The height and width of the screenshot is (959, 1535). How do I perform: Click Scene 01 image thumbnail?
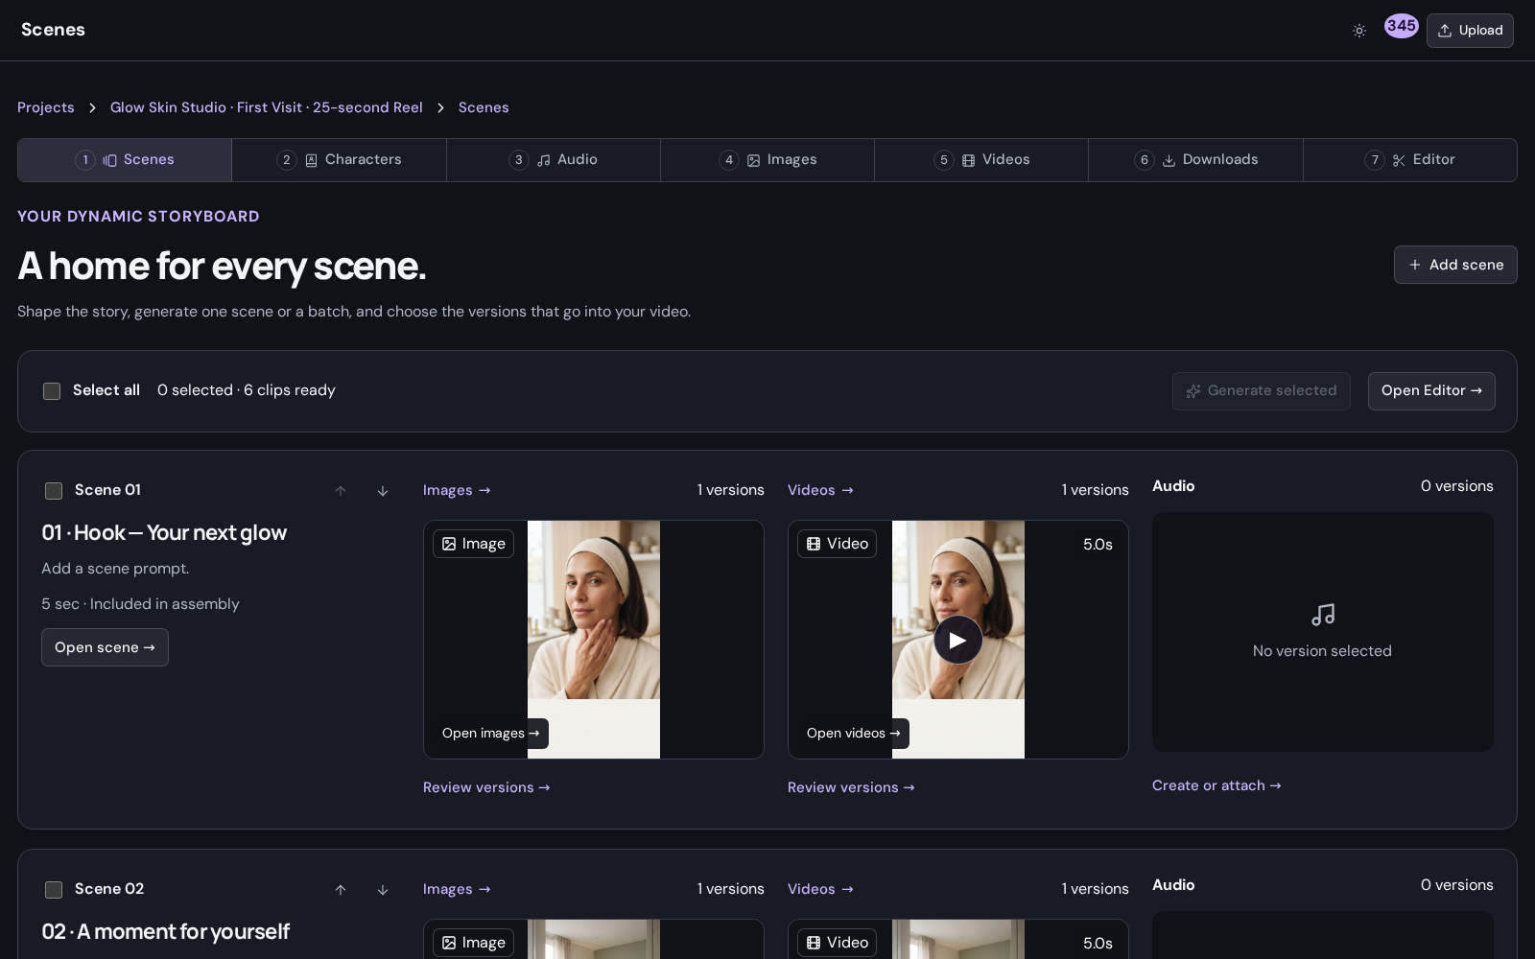pyautogui.click(x=594, y=640)
